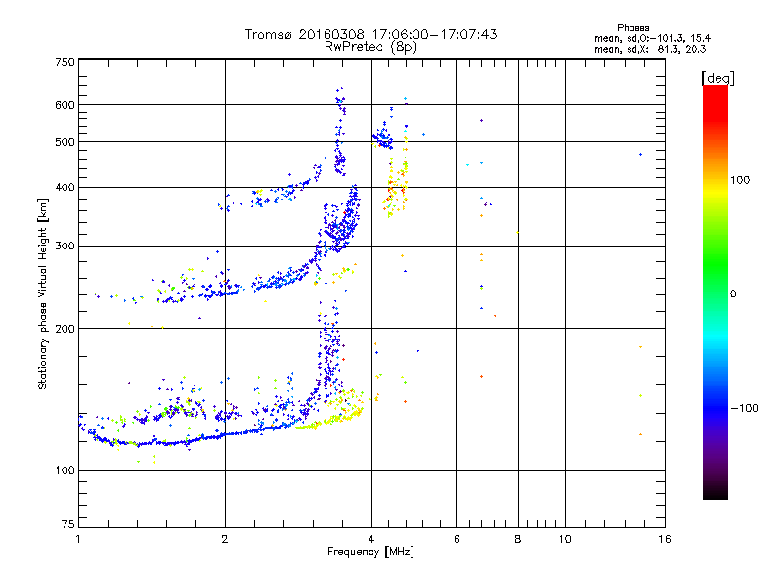Image resolution: width=782 pixels, height=587 pixels.
Task: Click the x-axis tick label '6'
Action: pyautogui.click(x=456, y=539)
